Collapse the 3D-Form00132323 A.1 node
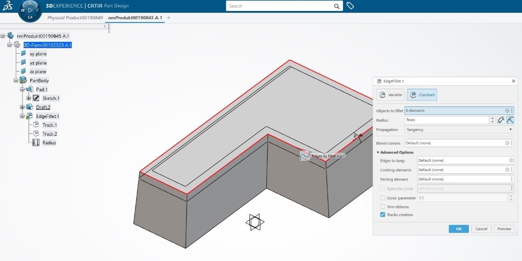Screen dimensions: 522x261 9,45
